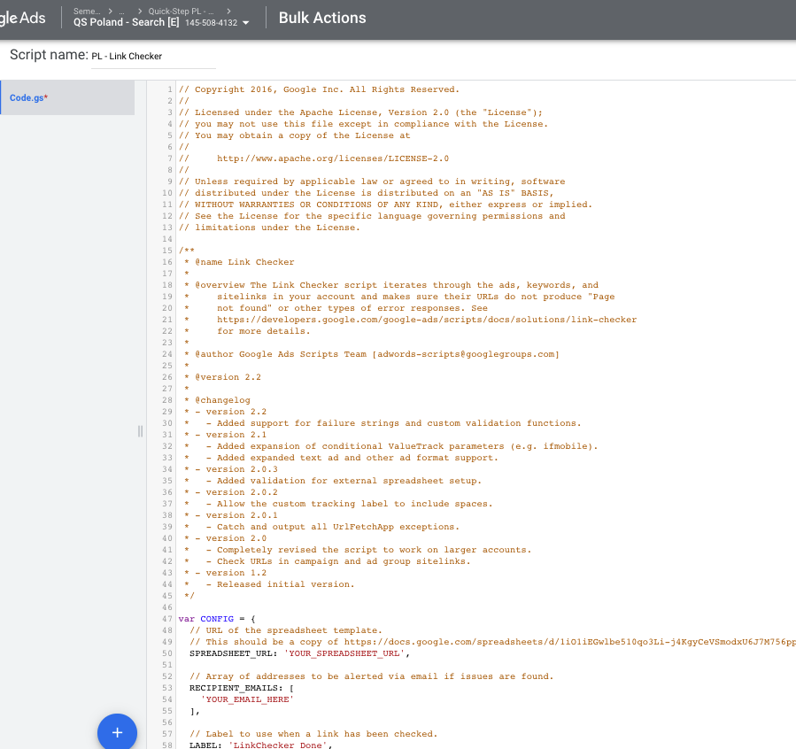This screenshot has width=796, height=749.
Task: Click the blue plus add file button
Action: 117,732
